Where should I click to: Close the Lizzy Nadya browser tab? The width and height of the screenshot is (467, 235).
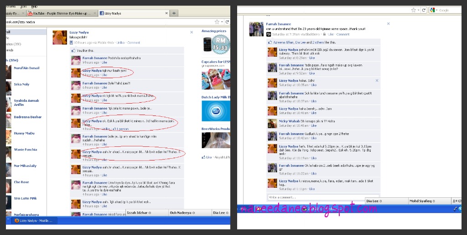[x=166, y=13]
